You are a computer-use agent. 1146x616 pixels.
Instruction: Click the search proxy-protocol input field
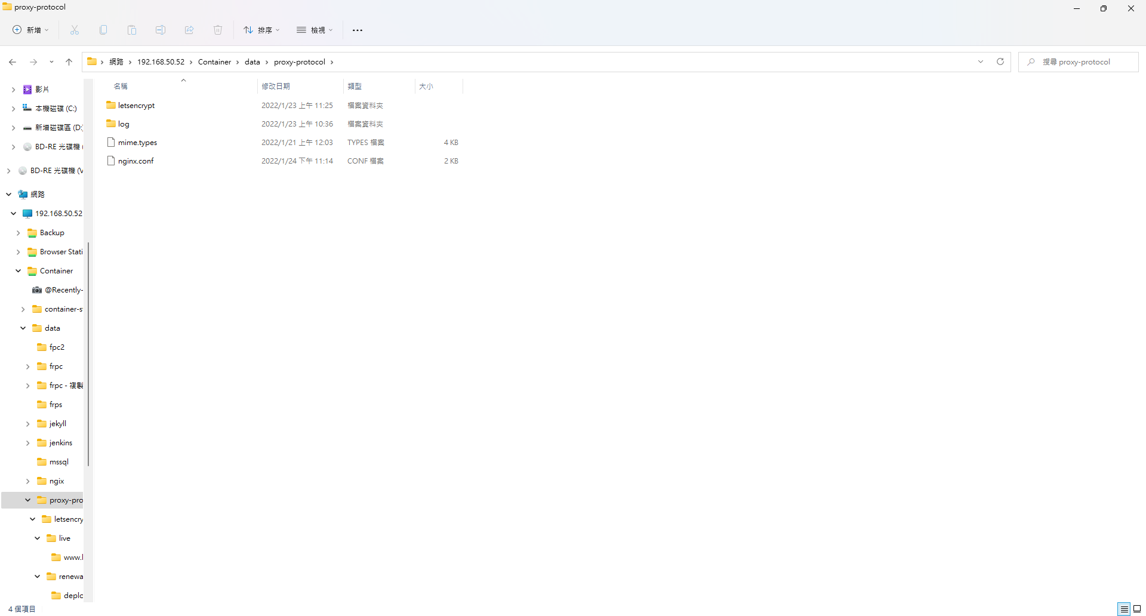(x=1083, y=62)
